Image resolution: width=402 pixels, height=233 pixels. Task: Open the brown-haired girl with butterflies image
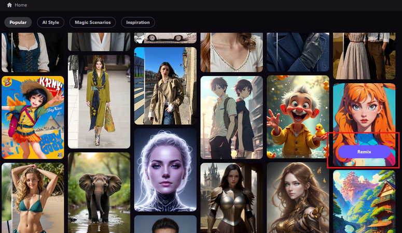tap(298, 198)
